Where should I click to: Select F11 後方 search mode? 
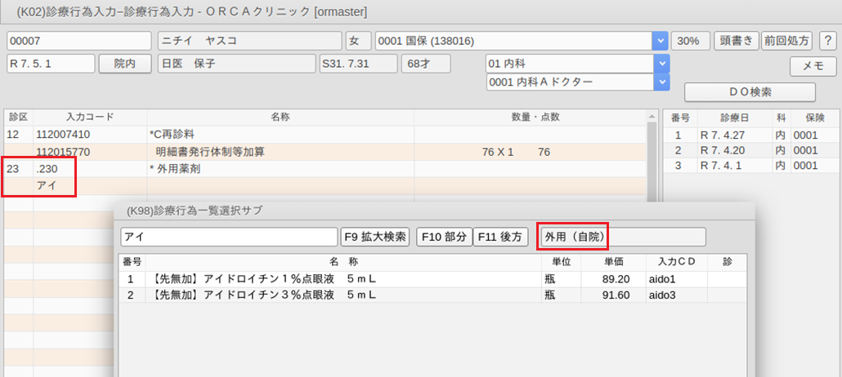pos(499,237)
